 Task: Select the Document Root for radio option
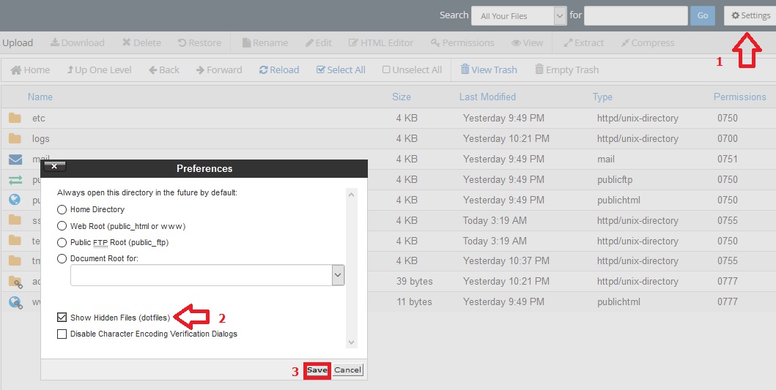tap(62, 258)
